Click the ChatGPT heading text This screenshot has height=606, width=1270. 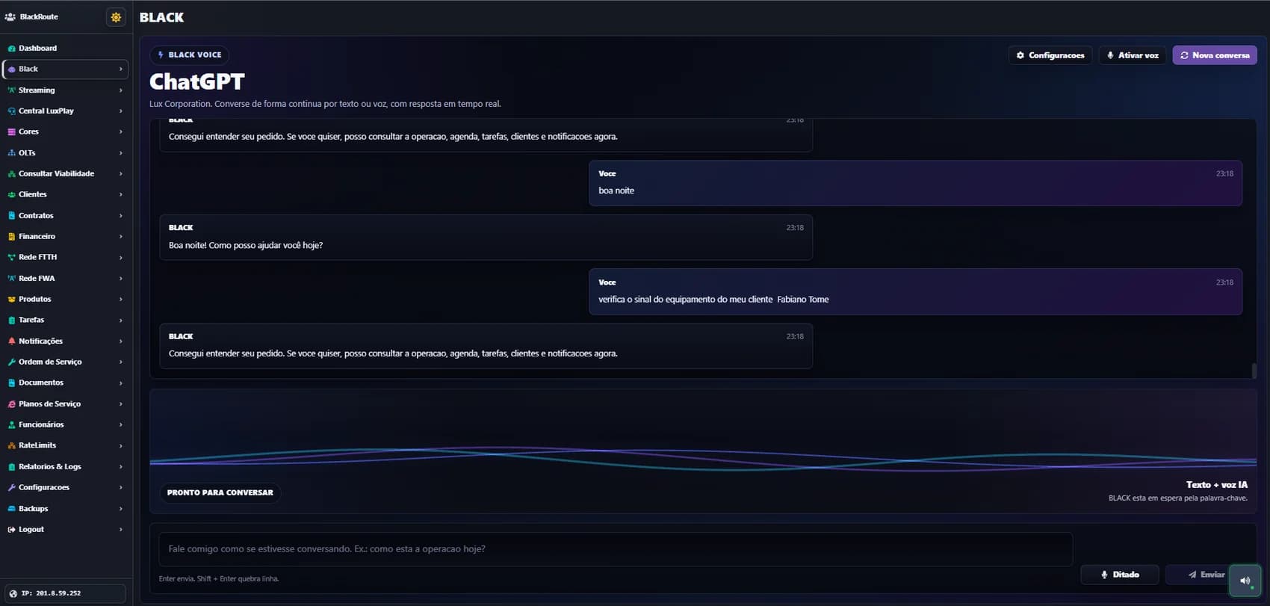197,81
